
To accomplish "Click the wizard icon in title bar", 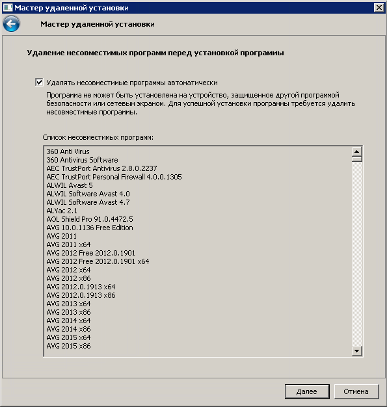I will pyautogui.click(x=8, y=8).
